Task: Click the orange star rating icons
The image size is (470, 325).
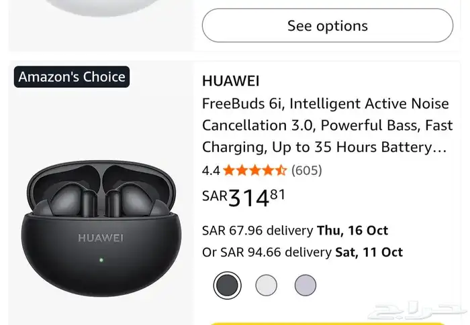Action: tap(254, 170)
